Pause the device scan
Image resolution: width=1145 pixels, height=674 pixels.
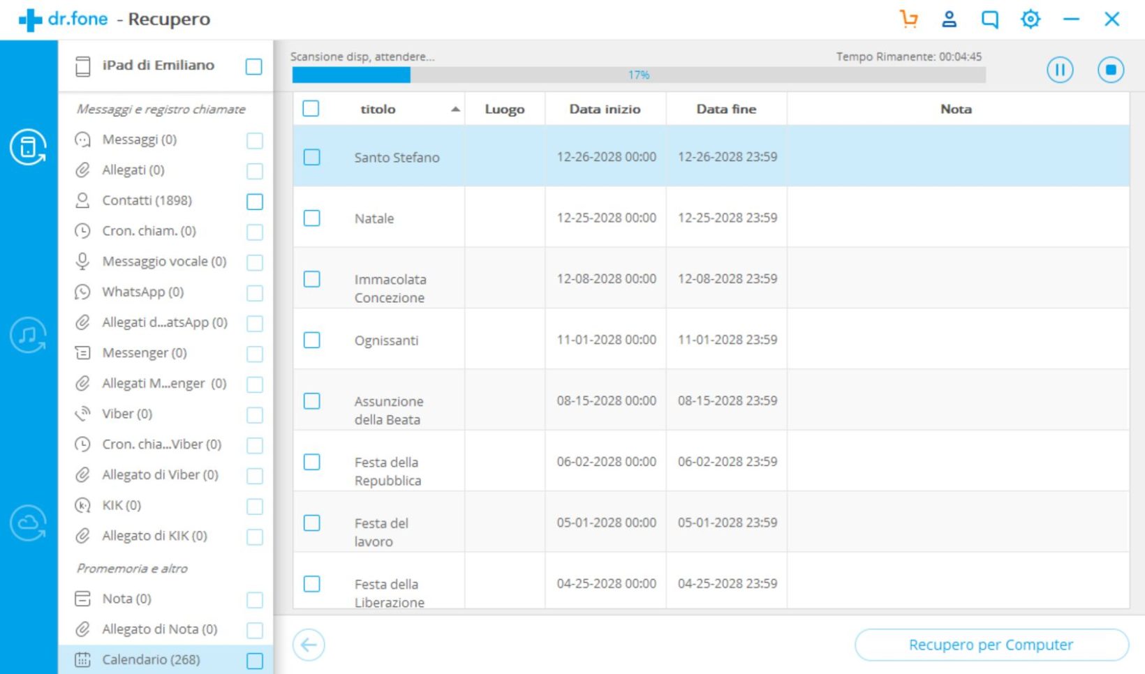point(1059,70)
